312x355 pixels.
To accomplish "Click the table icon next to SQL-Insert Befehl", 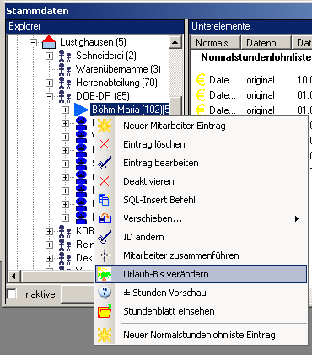I will tap(104, 200).
